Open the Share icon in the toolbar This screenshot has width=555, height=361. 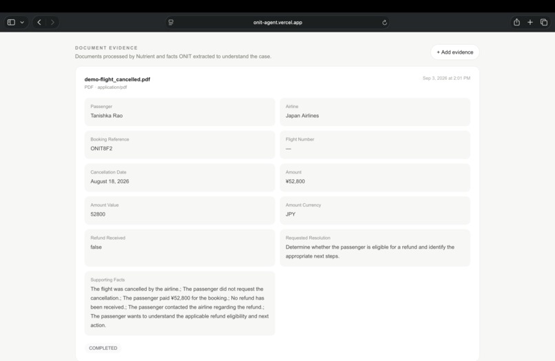[516, 22]
